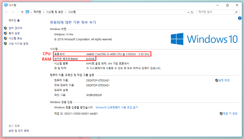Select first DESKTOP-GTDO4G1 computer name

coord(98,80)
